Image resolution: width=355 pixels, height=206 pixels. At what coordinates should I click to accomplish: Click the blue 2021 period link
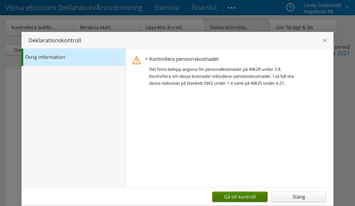click(x=342, y=53)
